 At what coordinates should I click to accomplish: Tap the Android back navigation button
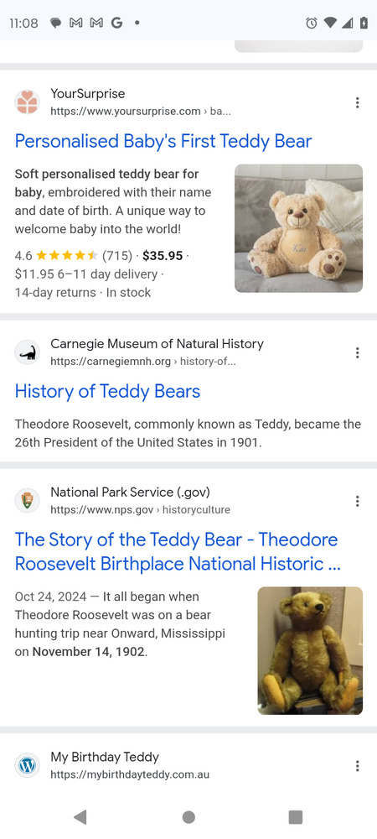tap(80, 816)
